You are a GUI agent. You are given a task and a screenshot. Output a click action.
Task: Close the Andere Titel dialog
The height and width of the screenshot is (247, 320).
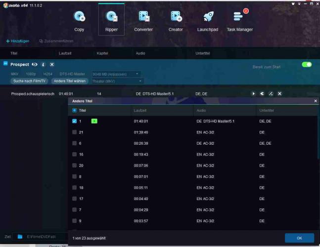pos(316,101)
